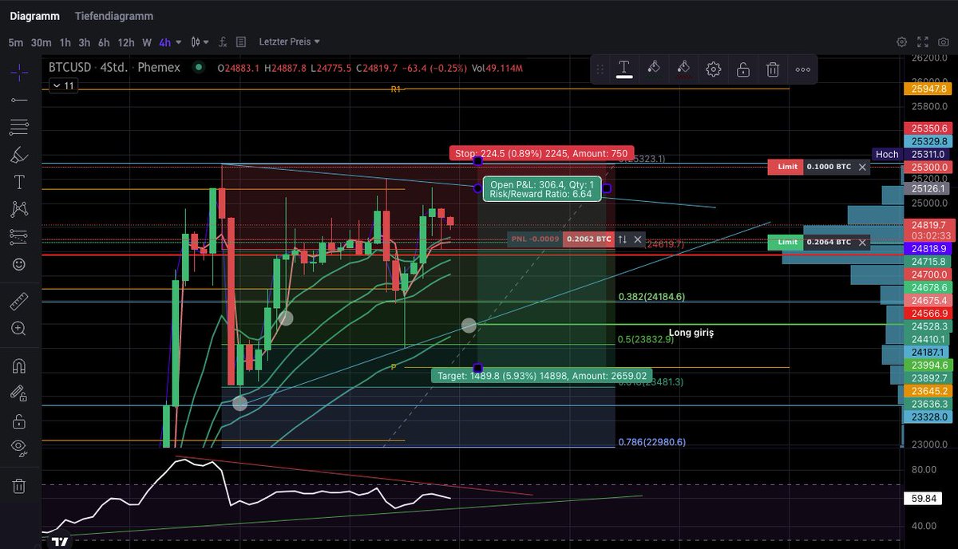Select the Target 1489.8 label

pyautogui.click(x=541, y=375)
